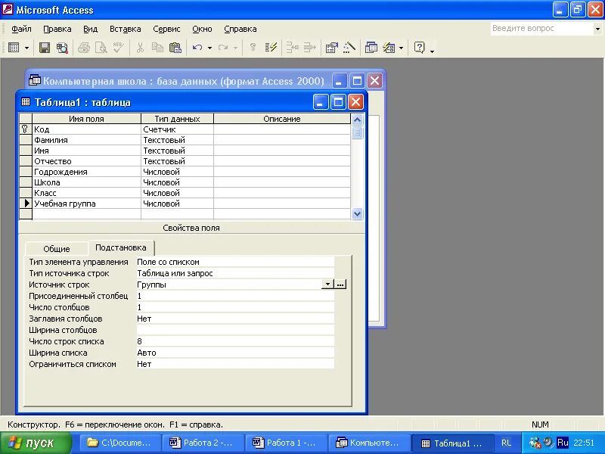Expand the Redo history dropdown arrow
Viewport: 605px width, 454px height.
click(x=235, y=48)
